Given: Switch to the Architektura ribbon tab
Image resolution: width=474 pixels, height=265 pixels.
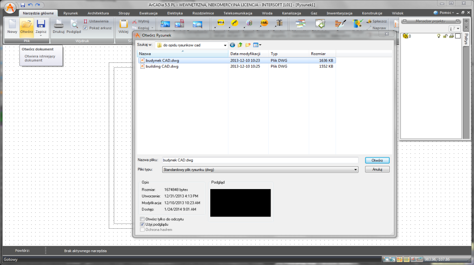Looking at the screenshot, I should point(98,13).
